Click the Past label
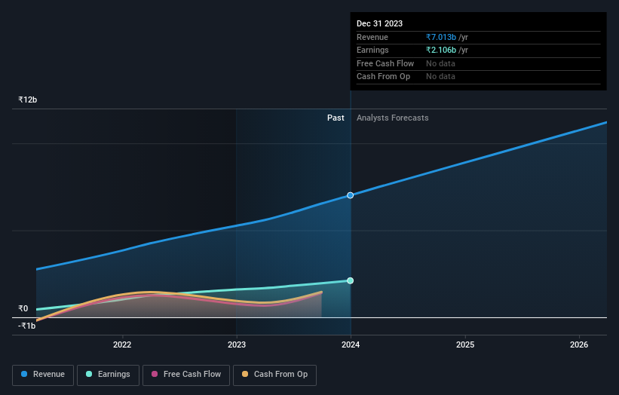Image resolution: width=619 pixels, height=395 pixels. [336, 118]
